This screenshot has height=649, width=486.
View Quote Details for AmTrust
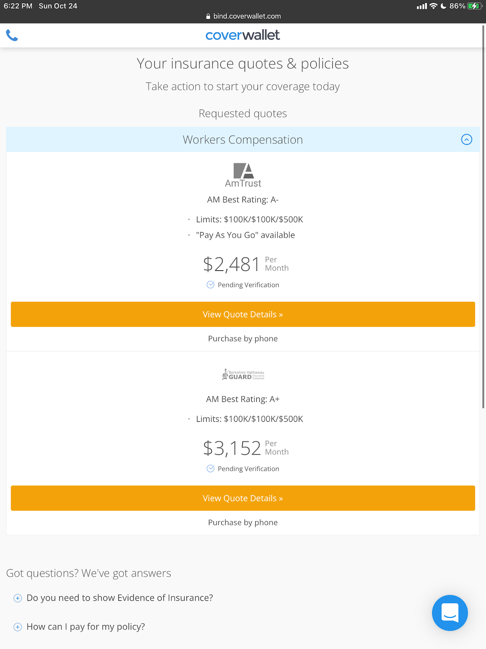coord(243,314)
